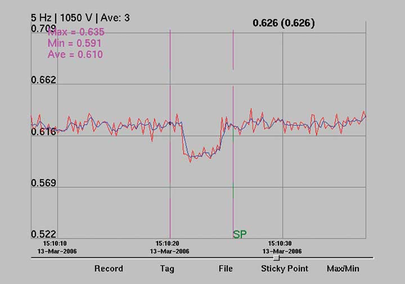Click the time scroll slider handle
The width and height of the screenshot is (405, 284).
(x=276, y=258)
